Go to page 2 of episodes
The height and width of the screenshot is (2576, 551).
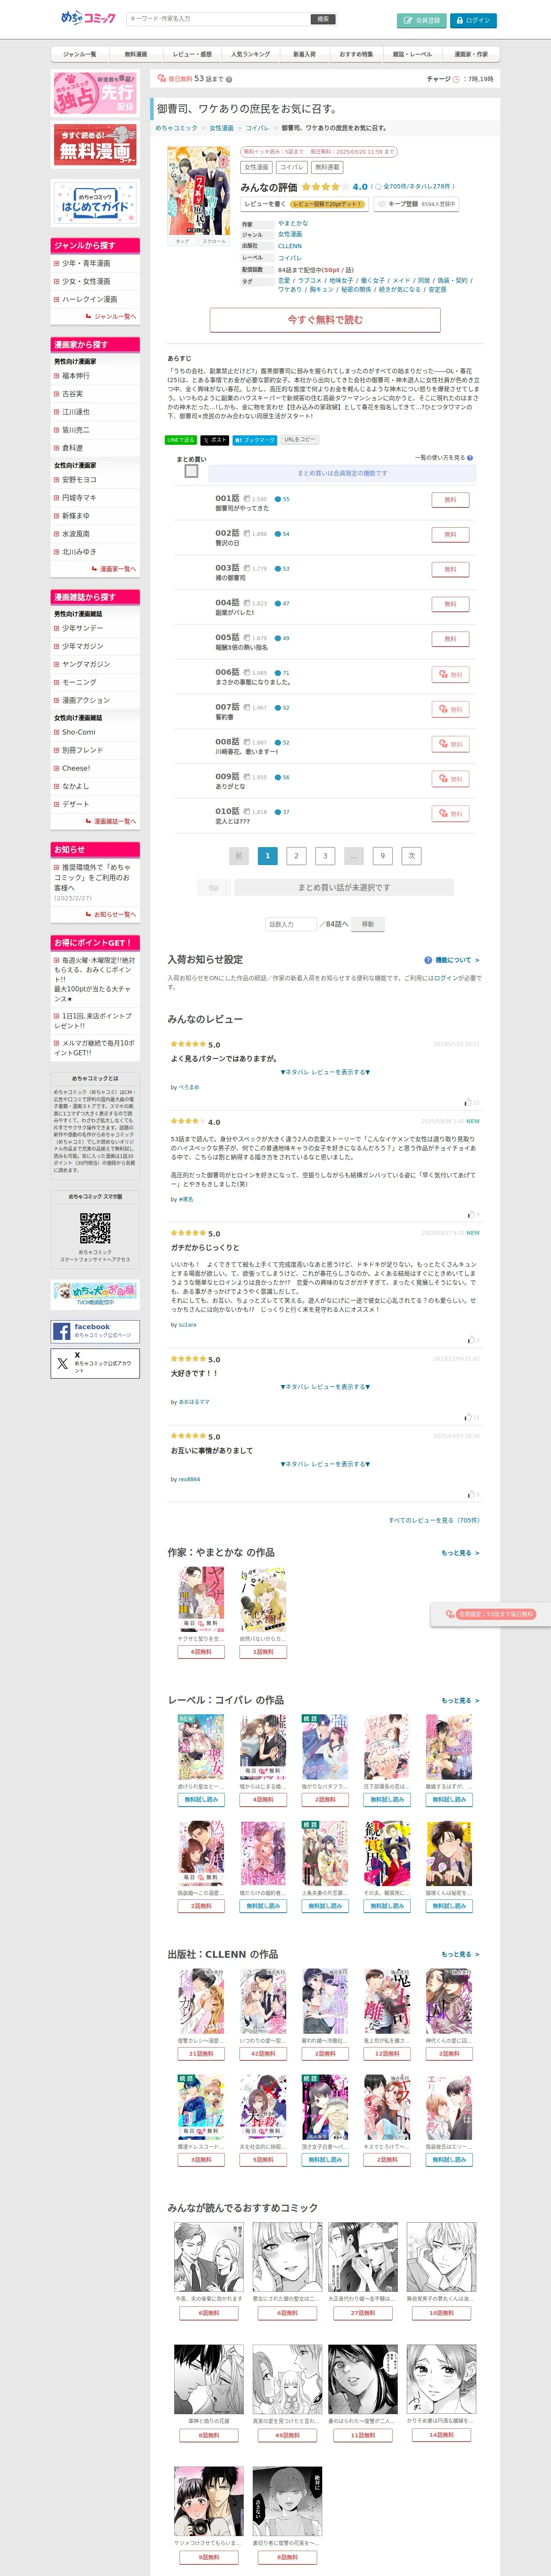(x=296, y=856)
